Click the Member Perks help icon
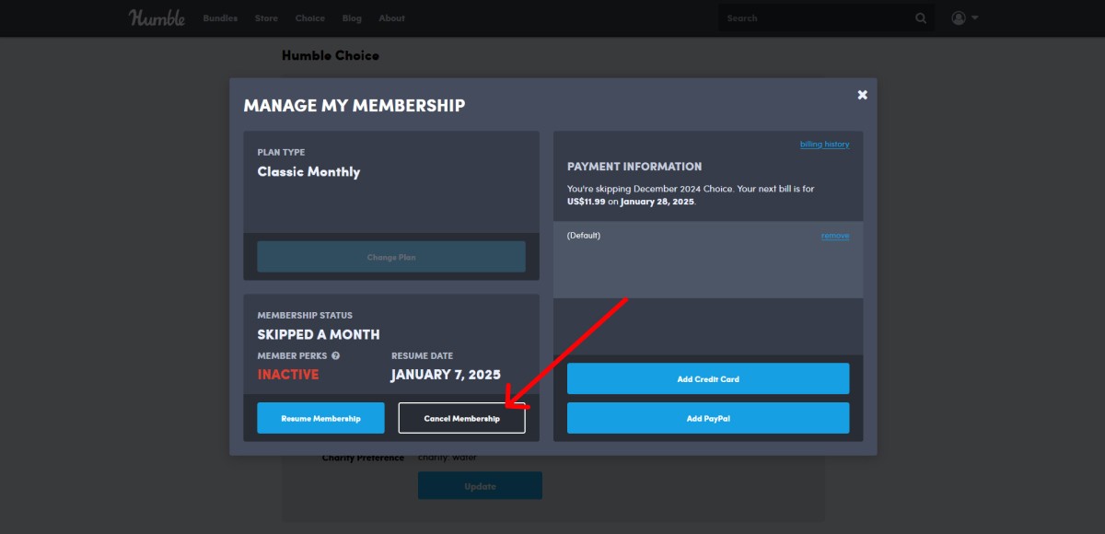1105x534 pixels. 335,355
